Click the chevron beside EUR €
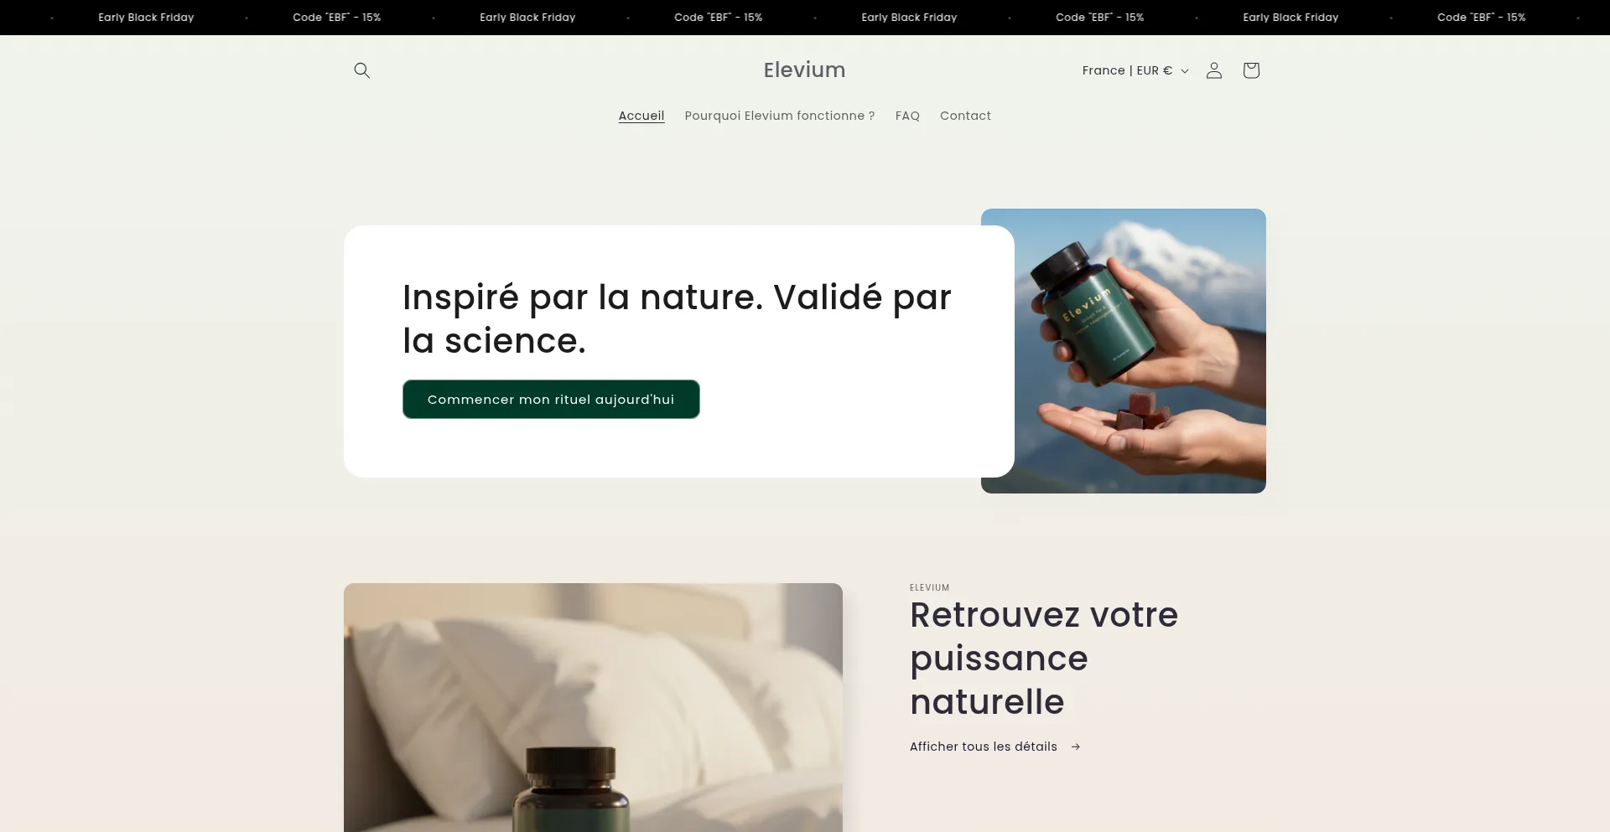The image size is (1610, 832). point(1184,71)
